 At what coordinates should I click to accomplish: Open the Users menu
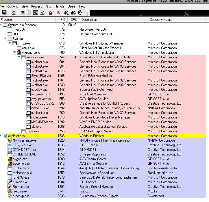pyautogui.click(x=72, y=6)
